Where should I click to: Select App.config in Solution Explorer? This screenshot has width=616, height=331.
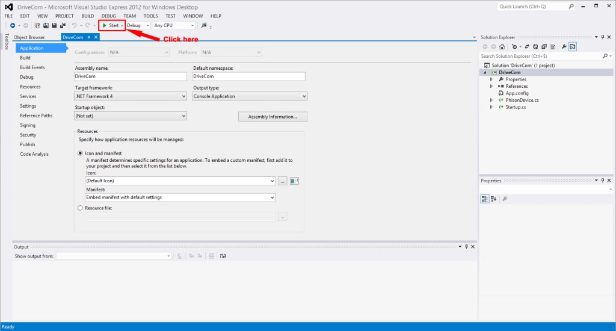coord(517,93)
